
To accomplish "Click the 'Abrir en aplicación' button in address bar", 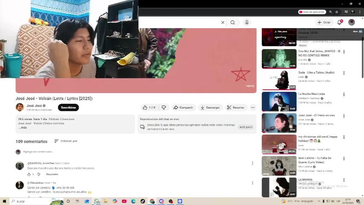I will pyautogui.click(x=312, y=12).
